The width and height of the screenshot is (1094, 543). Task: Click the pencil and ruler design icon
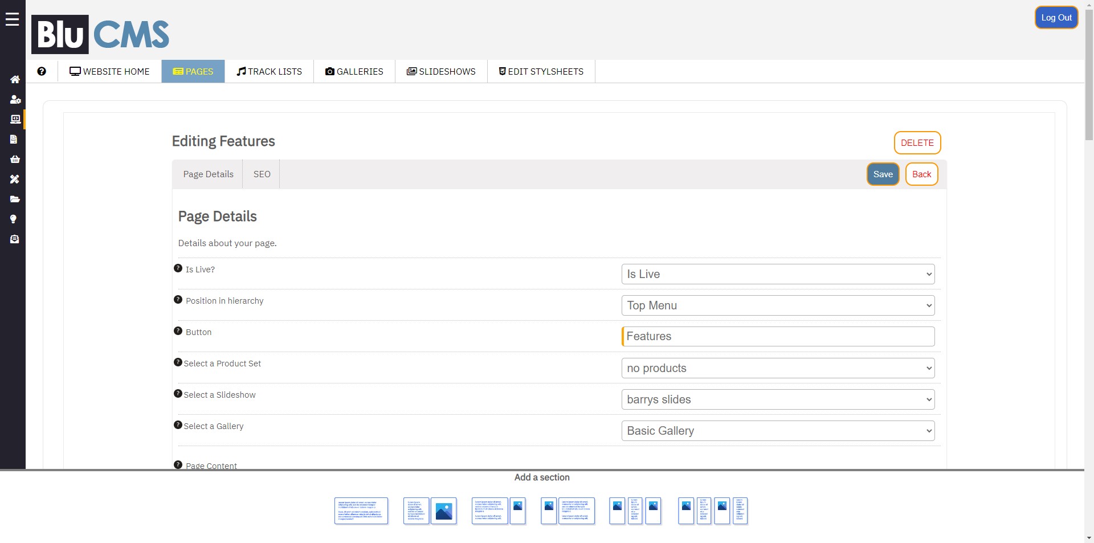(x=15, y=179)
